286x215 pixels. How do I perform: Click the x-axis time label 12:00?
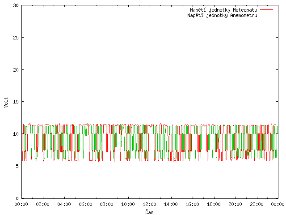coord(149,204)
